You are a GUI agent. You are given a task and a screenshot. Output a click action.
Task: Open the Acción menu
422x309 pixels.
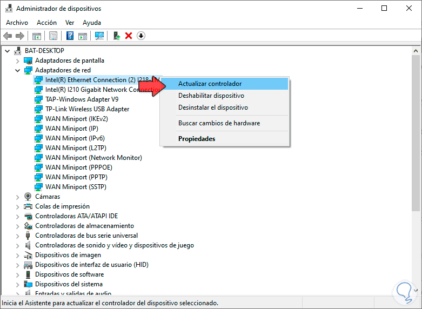(x=46, y=23)
